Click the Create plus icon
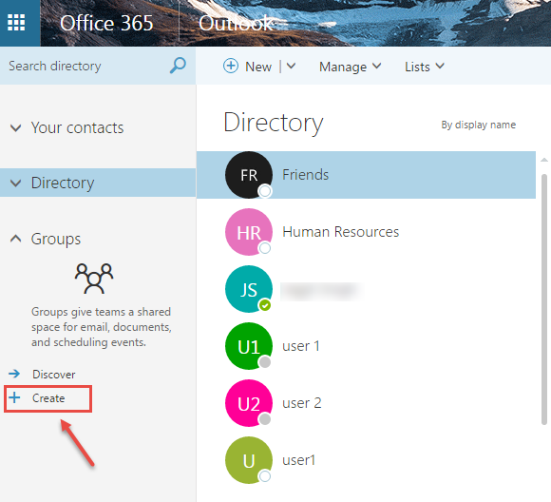 [14, 397]
